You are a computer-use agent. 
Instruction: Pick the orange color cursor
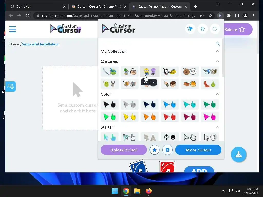(150, 117)
